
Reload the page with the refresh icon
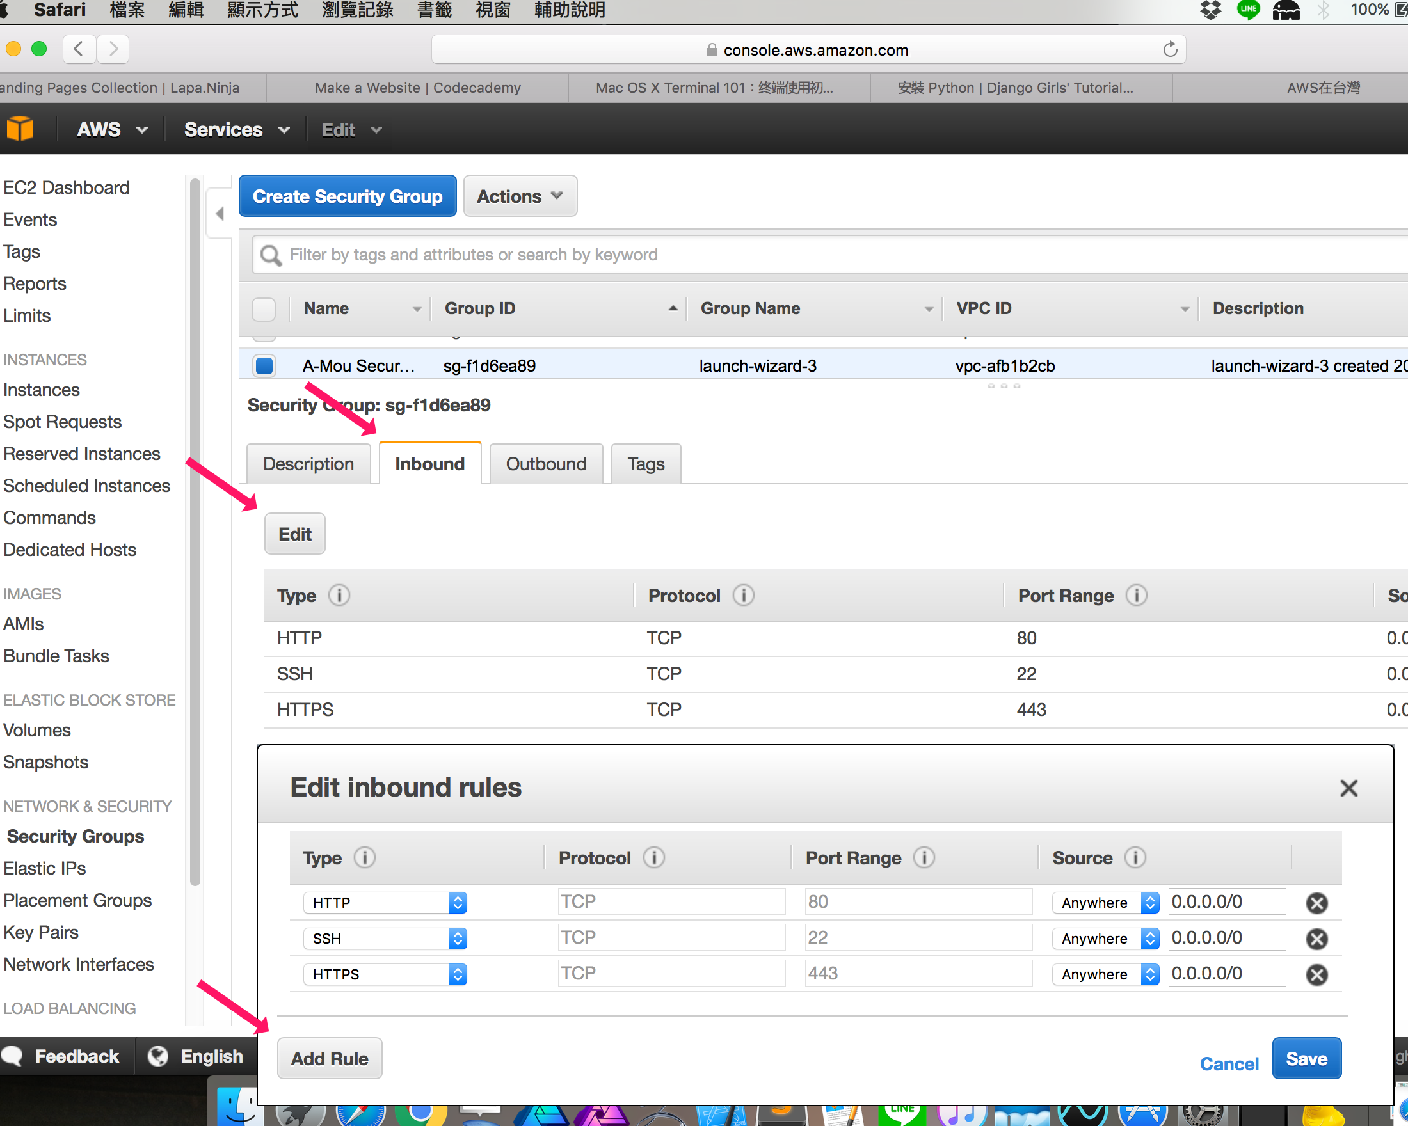click(1170, 50)
